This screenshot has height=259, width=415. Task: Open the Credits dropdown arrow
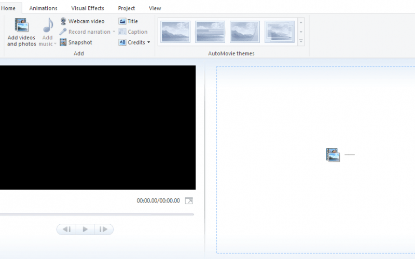point(149,42)
